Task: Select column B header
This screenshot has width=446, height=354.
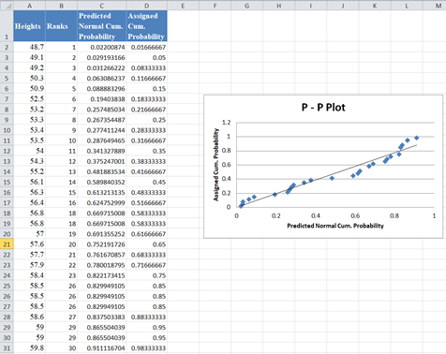Action: click(61, 6)
